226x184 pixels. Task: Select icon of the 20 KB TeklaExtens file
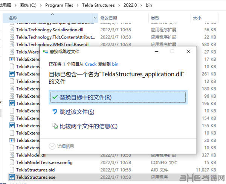tap(12, 140)
